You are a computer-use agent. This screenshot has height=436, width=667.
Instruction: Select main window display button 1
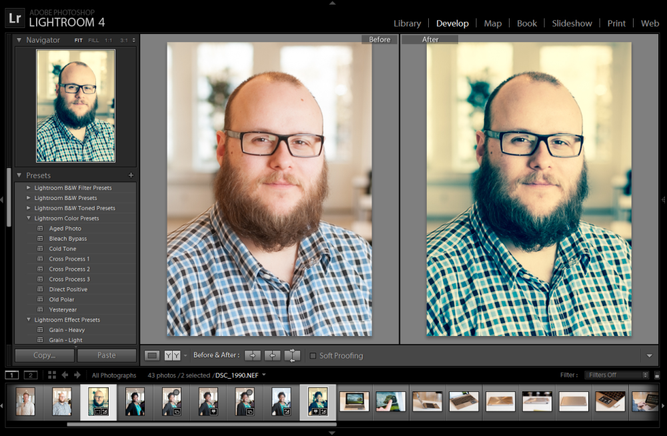[12, 375]
